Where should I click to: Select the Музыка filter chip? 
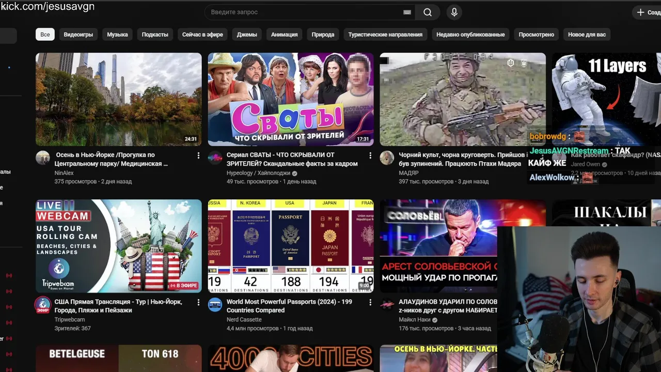[117, 35]
